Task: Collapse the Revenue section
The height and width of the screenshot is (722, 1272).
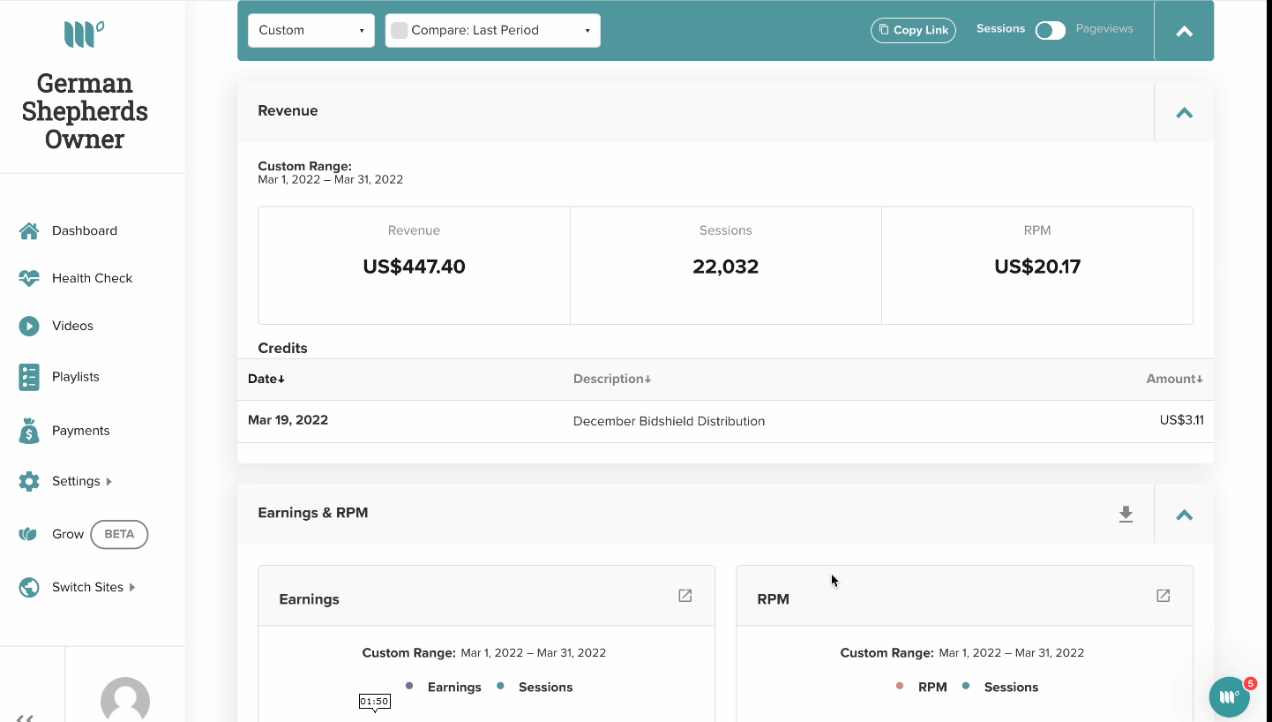Action: pyautogui.click(x=1184, y=112)
